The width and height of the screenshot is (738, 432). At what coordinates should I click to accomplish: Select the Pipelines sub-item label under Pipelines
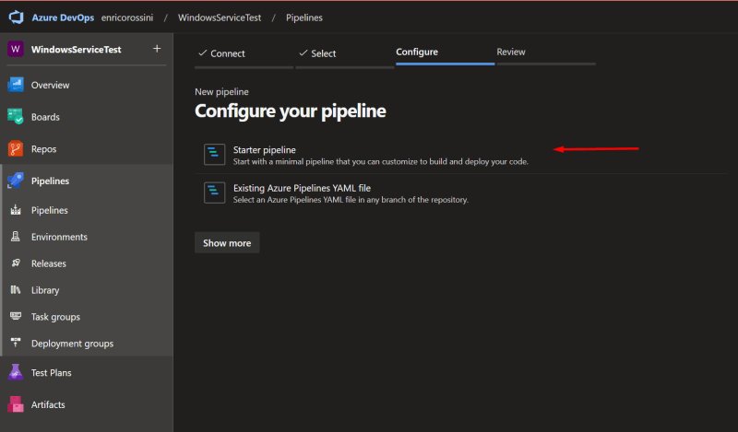pyautogui.click(x=50, y=210)
